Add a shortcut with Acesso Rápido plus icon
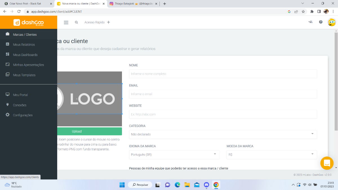 (x=108, y=22)
